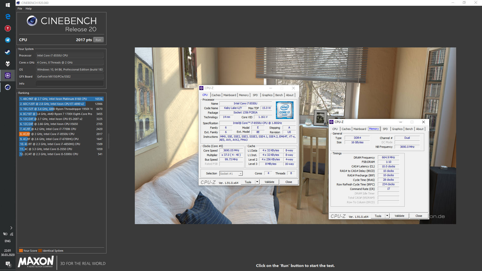This screenshot has width=482, height=271.
Task: Open the red T app in taskbar
Action: tap(8, 28)
